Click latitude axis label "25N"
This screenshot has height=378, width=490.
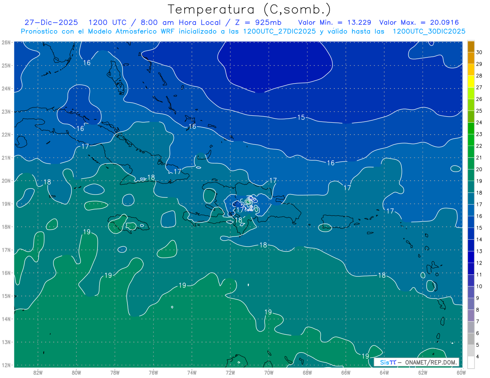click(6, 65)
